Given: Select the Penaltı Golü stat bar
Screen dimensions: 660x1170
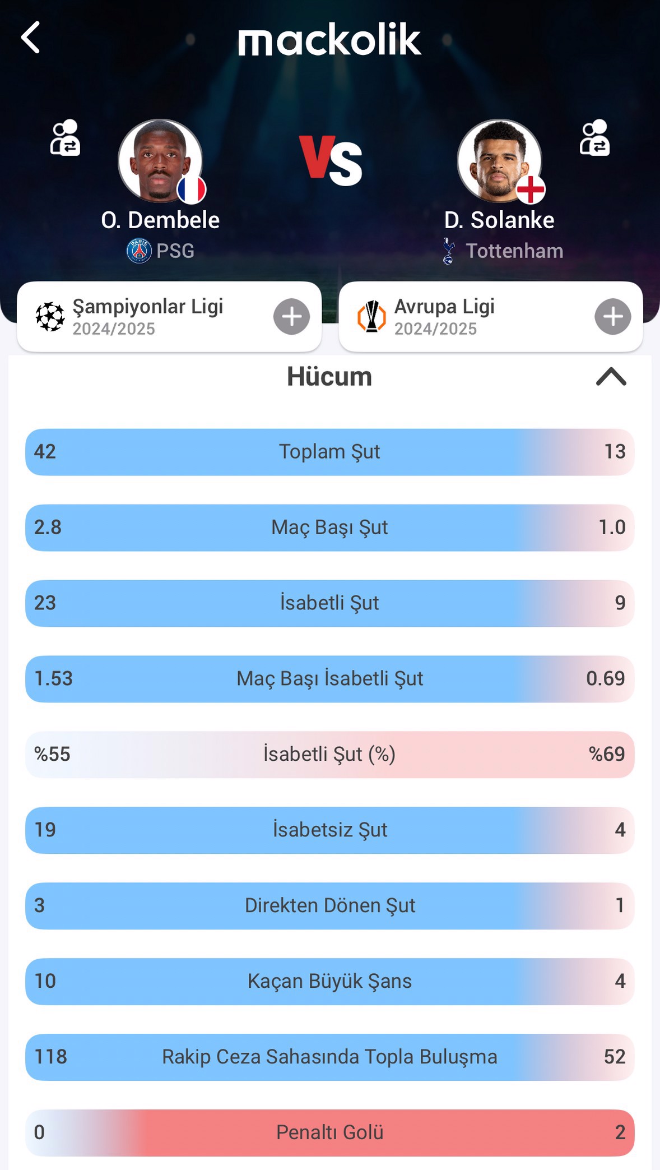Looking at the screenshot, I should click(330, 1133).
